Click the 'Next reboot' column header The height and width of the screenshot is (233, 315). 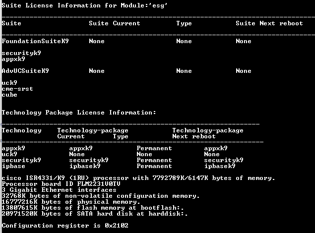pyautogui.click(x=194, y=136)
